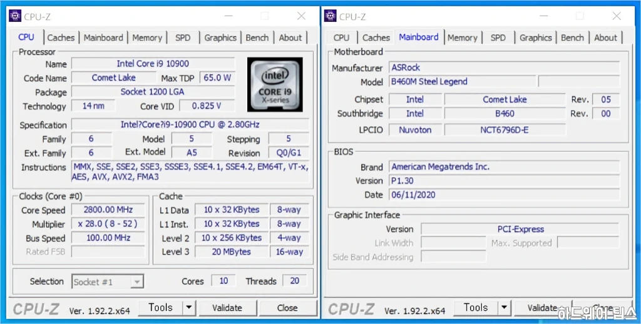Click Cores value 10
The width and height of the screenshot is (641, 324).
(223, 281)
